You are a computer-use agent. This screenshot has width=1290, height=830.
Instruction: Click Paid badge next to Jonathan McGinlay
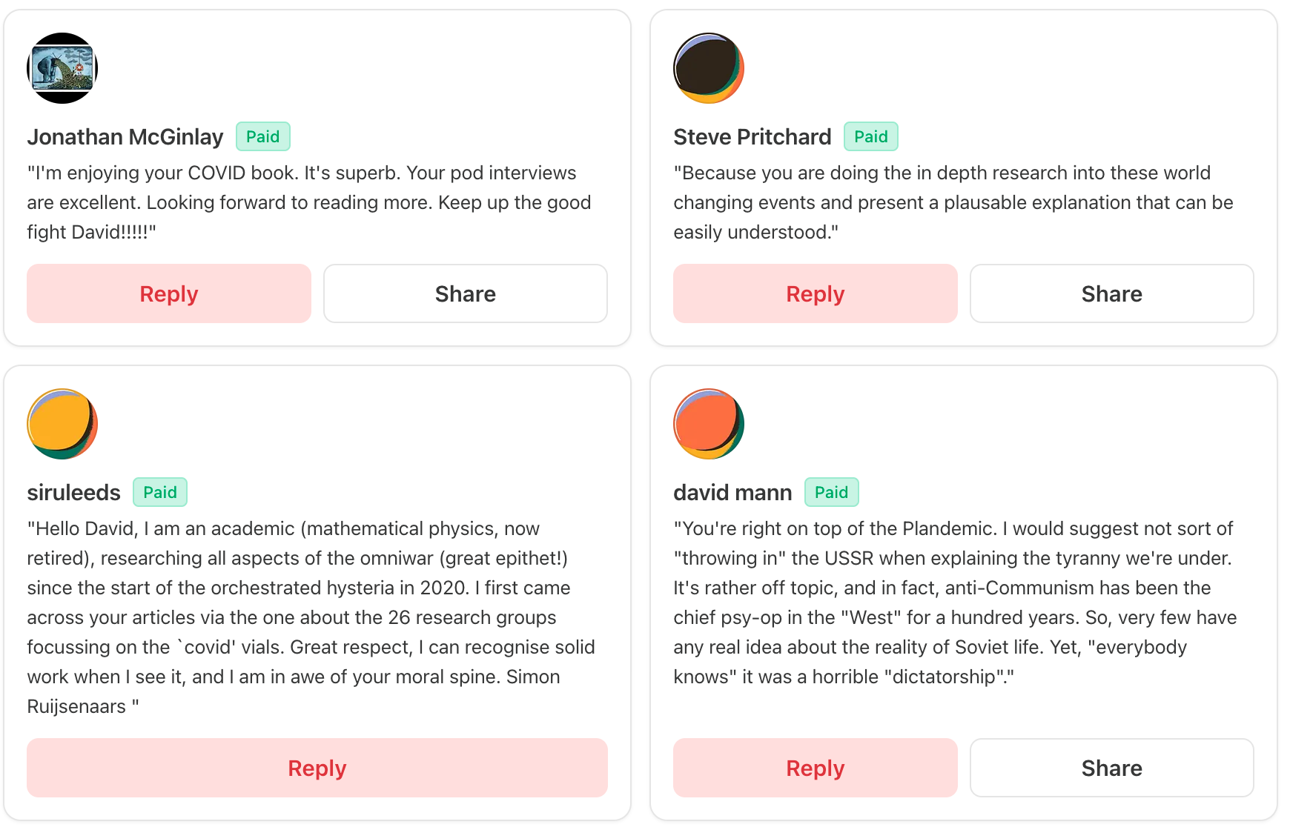pos(263,136)
